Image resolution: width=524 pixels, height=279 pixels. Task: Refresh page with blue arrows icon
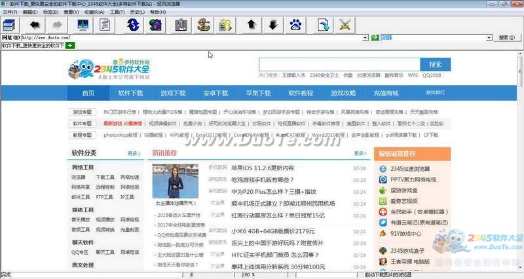tap(133, 25)
